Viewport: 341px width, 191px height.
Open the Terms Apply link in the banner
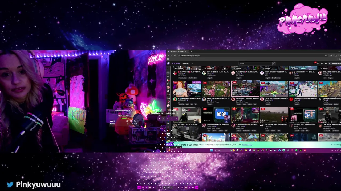click(247, 145)
